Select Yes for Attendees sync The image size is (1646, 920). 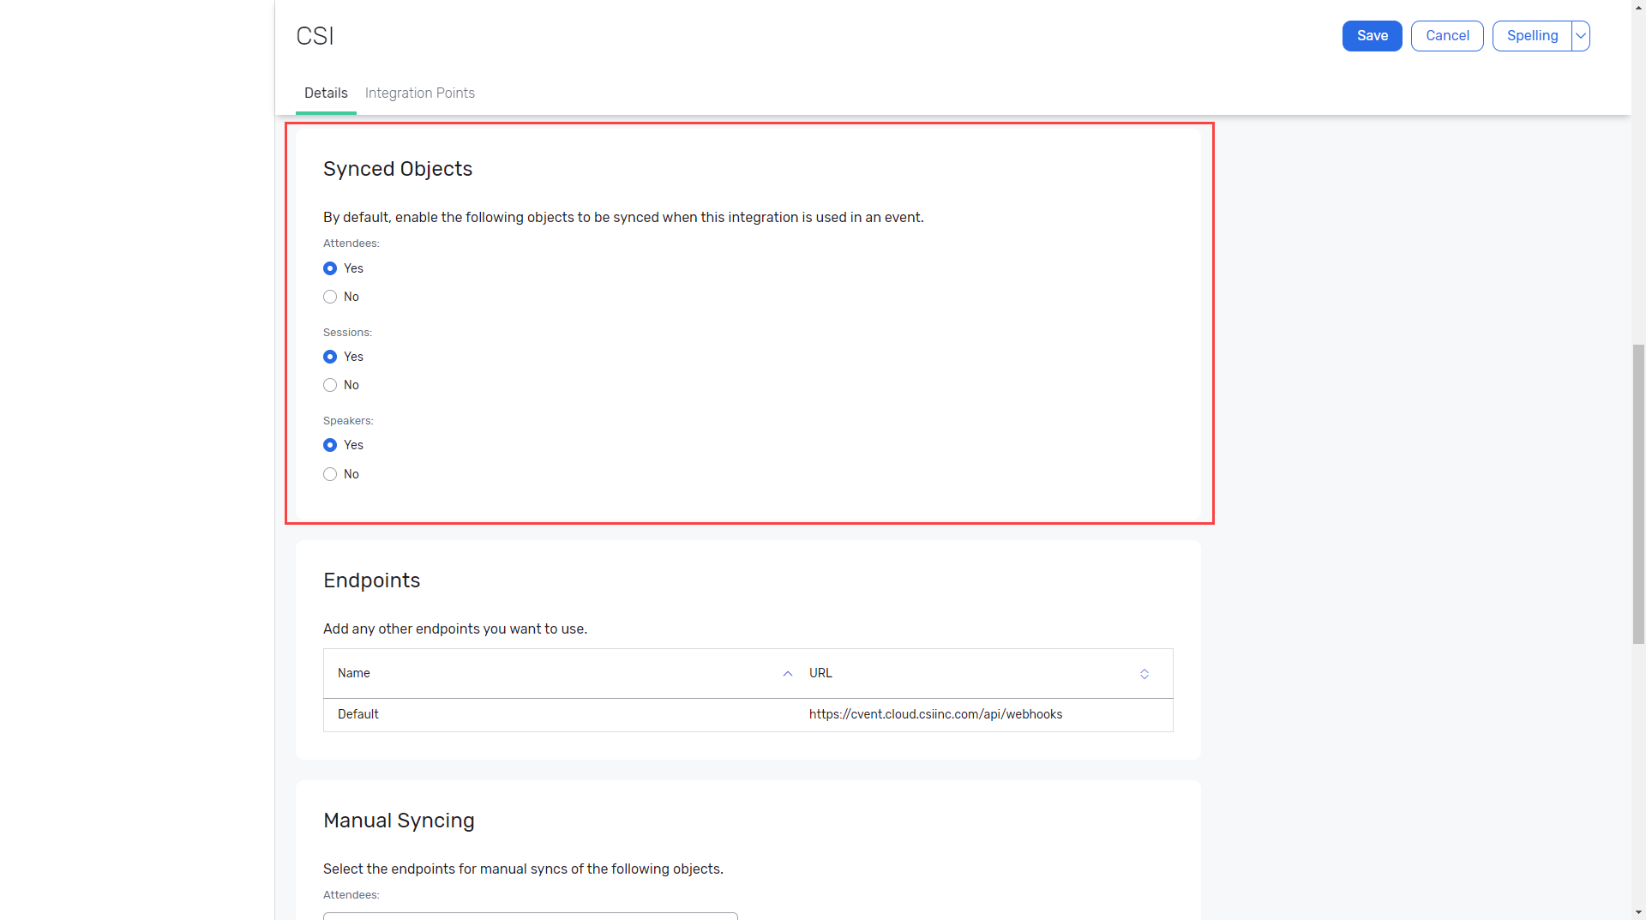330,268
